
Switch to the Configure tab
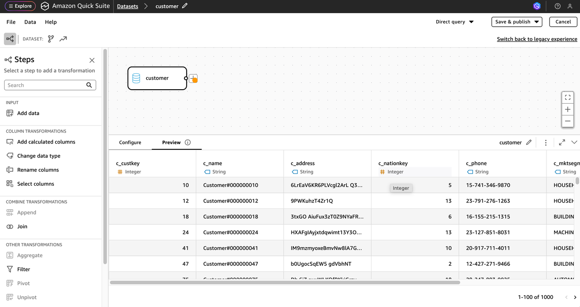(130, 143)
